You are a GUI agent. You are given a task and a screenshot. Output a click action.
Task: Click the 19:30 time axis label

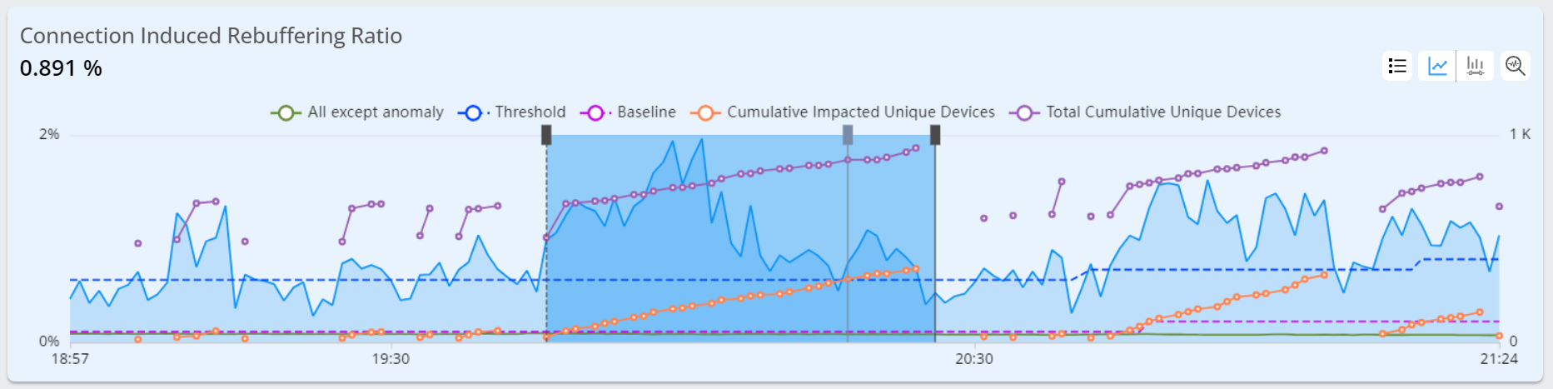(x=391, y=359)
